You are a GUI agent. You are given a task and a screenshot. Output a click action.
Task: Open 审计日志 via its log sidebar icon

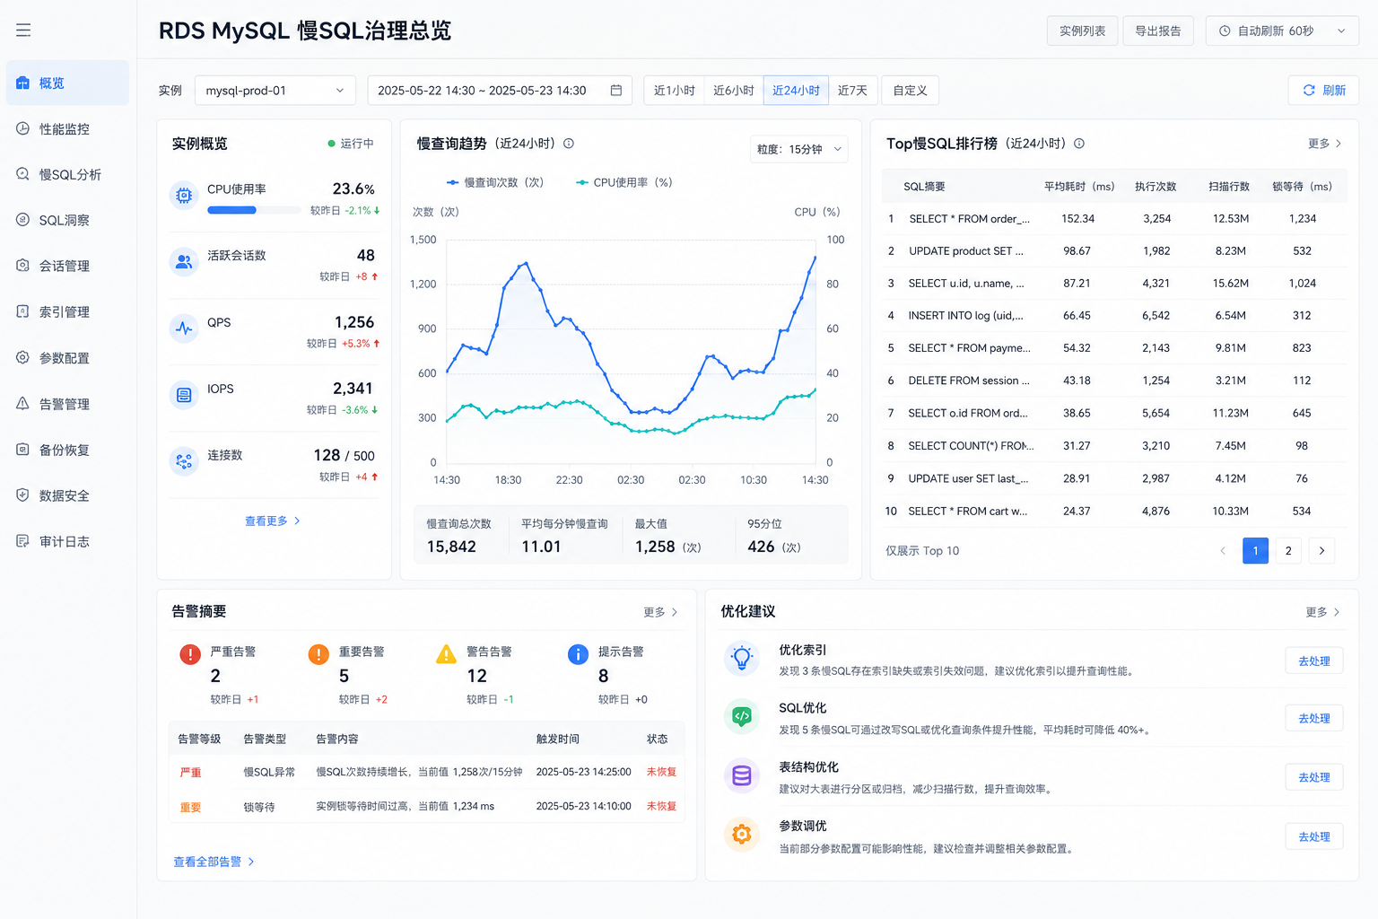tap(23, 541)
